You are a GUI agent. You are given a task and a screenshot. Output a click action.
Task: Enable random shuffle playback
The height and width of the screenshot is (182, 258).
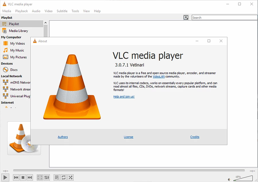click(71, 177)
